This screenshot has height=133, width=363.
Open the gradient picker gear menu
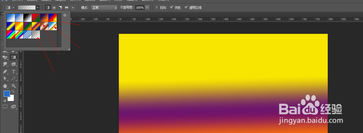pos(65,16)
